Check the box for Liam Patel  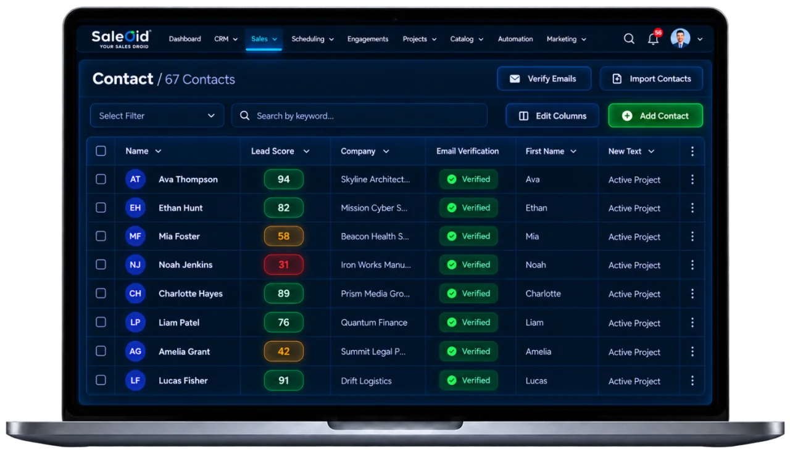101,322
